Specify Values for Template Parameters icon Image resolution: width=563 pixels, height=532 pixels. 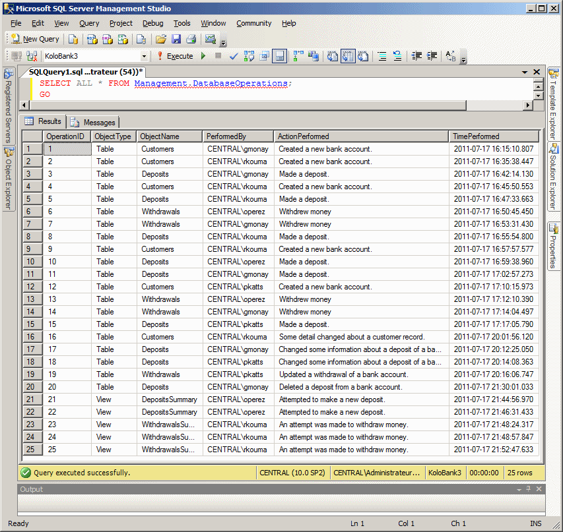[x=451, y=56]
